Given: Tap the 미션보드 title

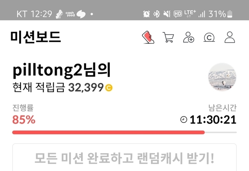Looking at the screenshot, I should pos(35,37).
